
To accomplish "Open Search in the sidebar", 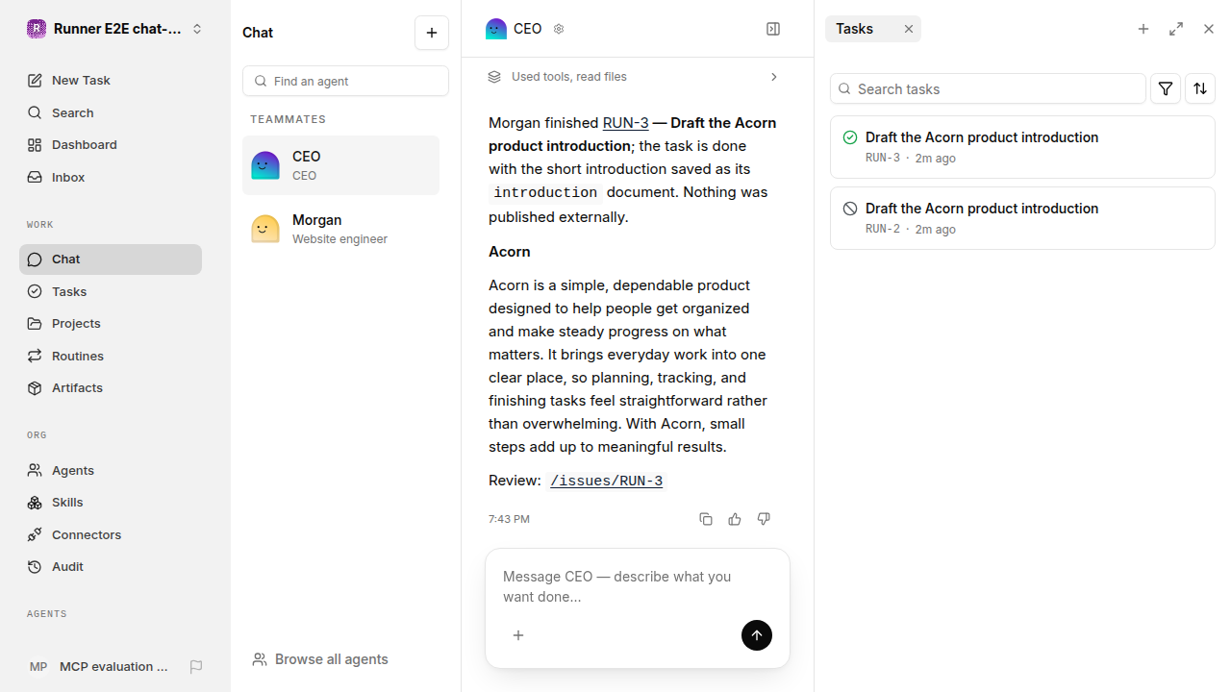I will click(x=111, y=112).
